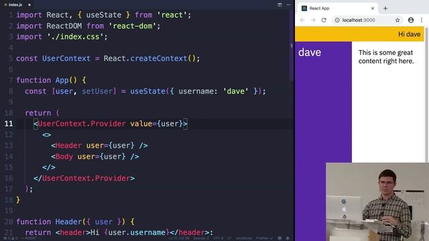
Task: Click the browser page vertical scrollbar
Action: 426,94
